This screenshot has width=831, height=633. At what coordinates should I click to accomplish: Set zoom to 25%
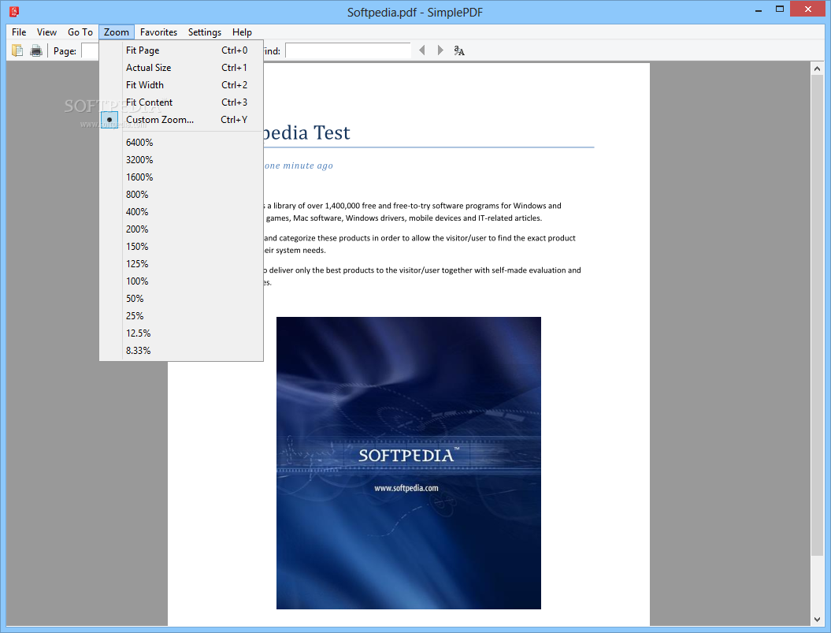pyautogui.click(x=180, y=315)
